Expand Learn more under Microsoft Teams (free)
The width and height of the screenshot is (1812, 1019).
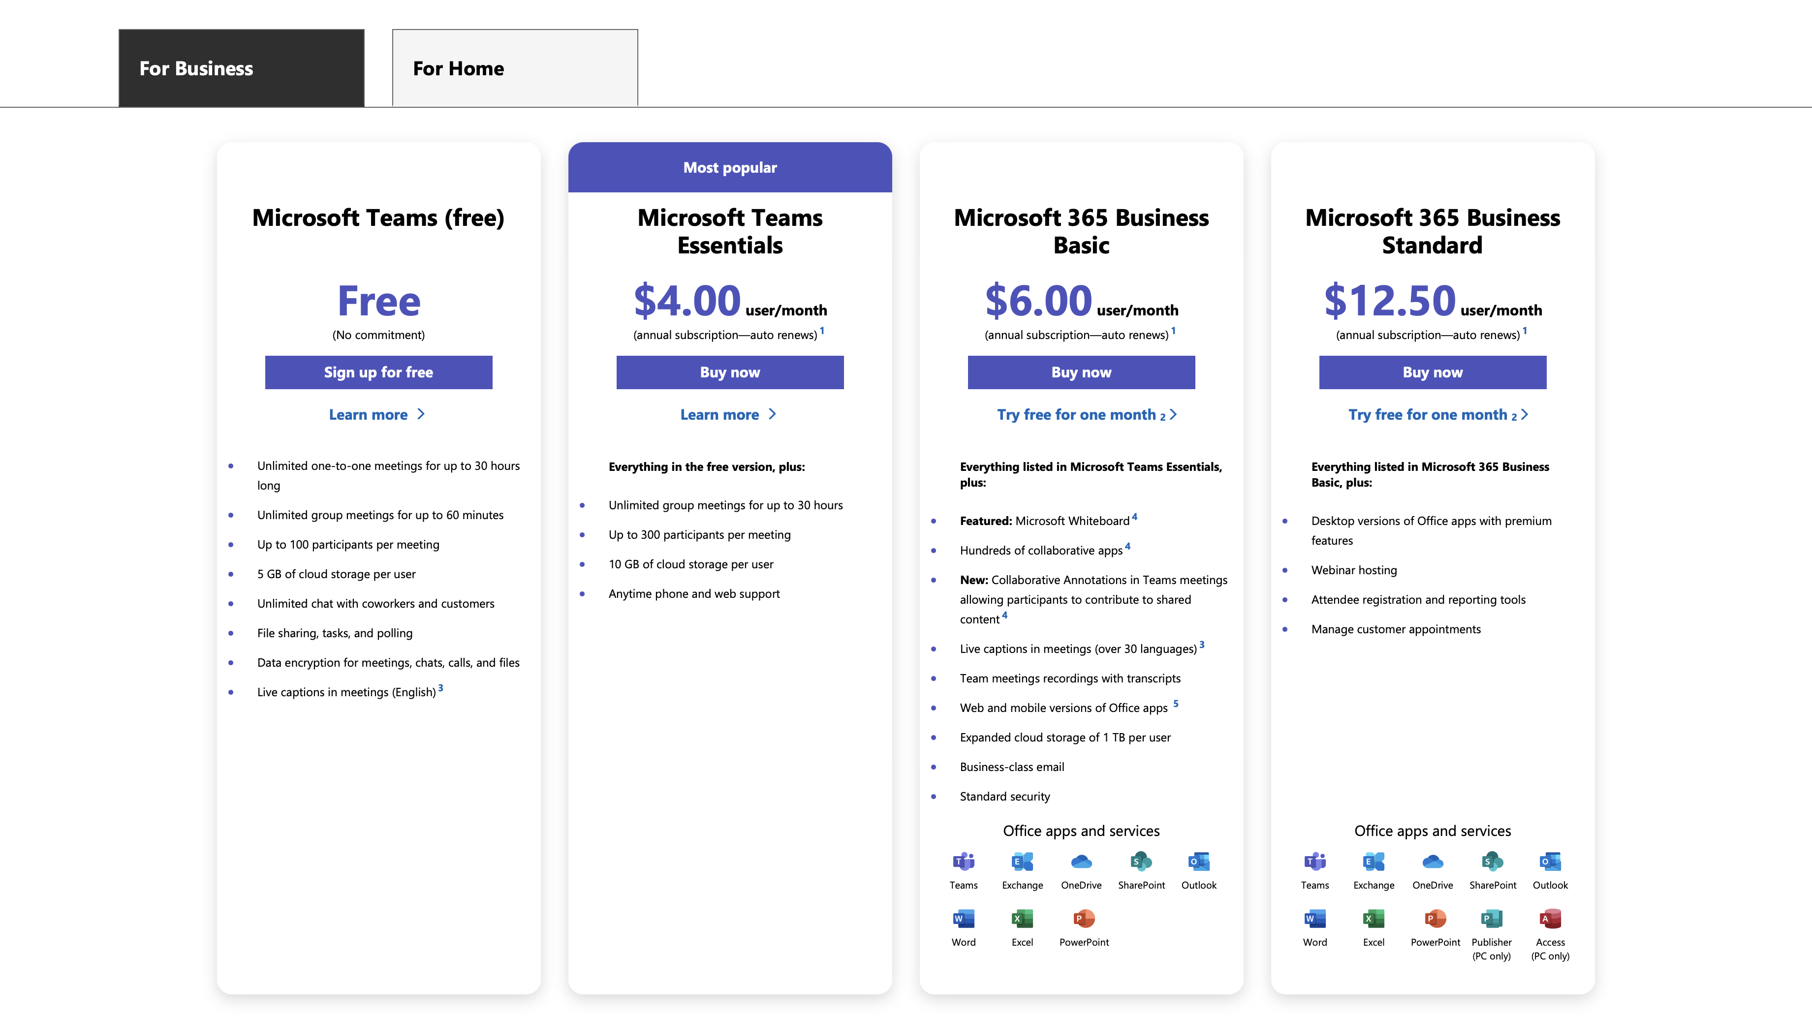pos(378,414)
